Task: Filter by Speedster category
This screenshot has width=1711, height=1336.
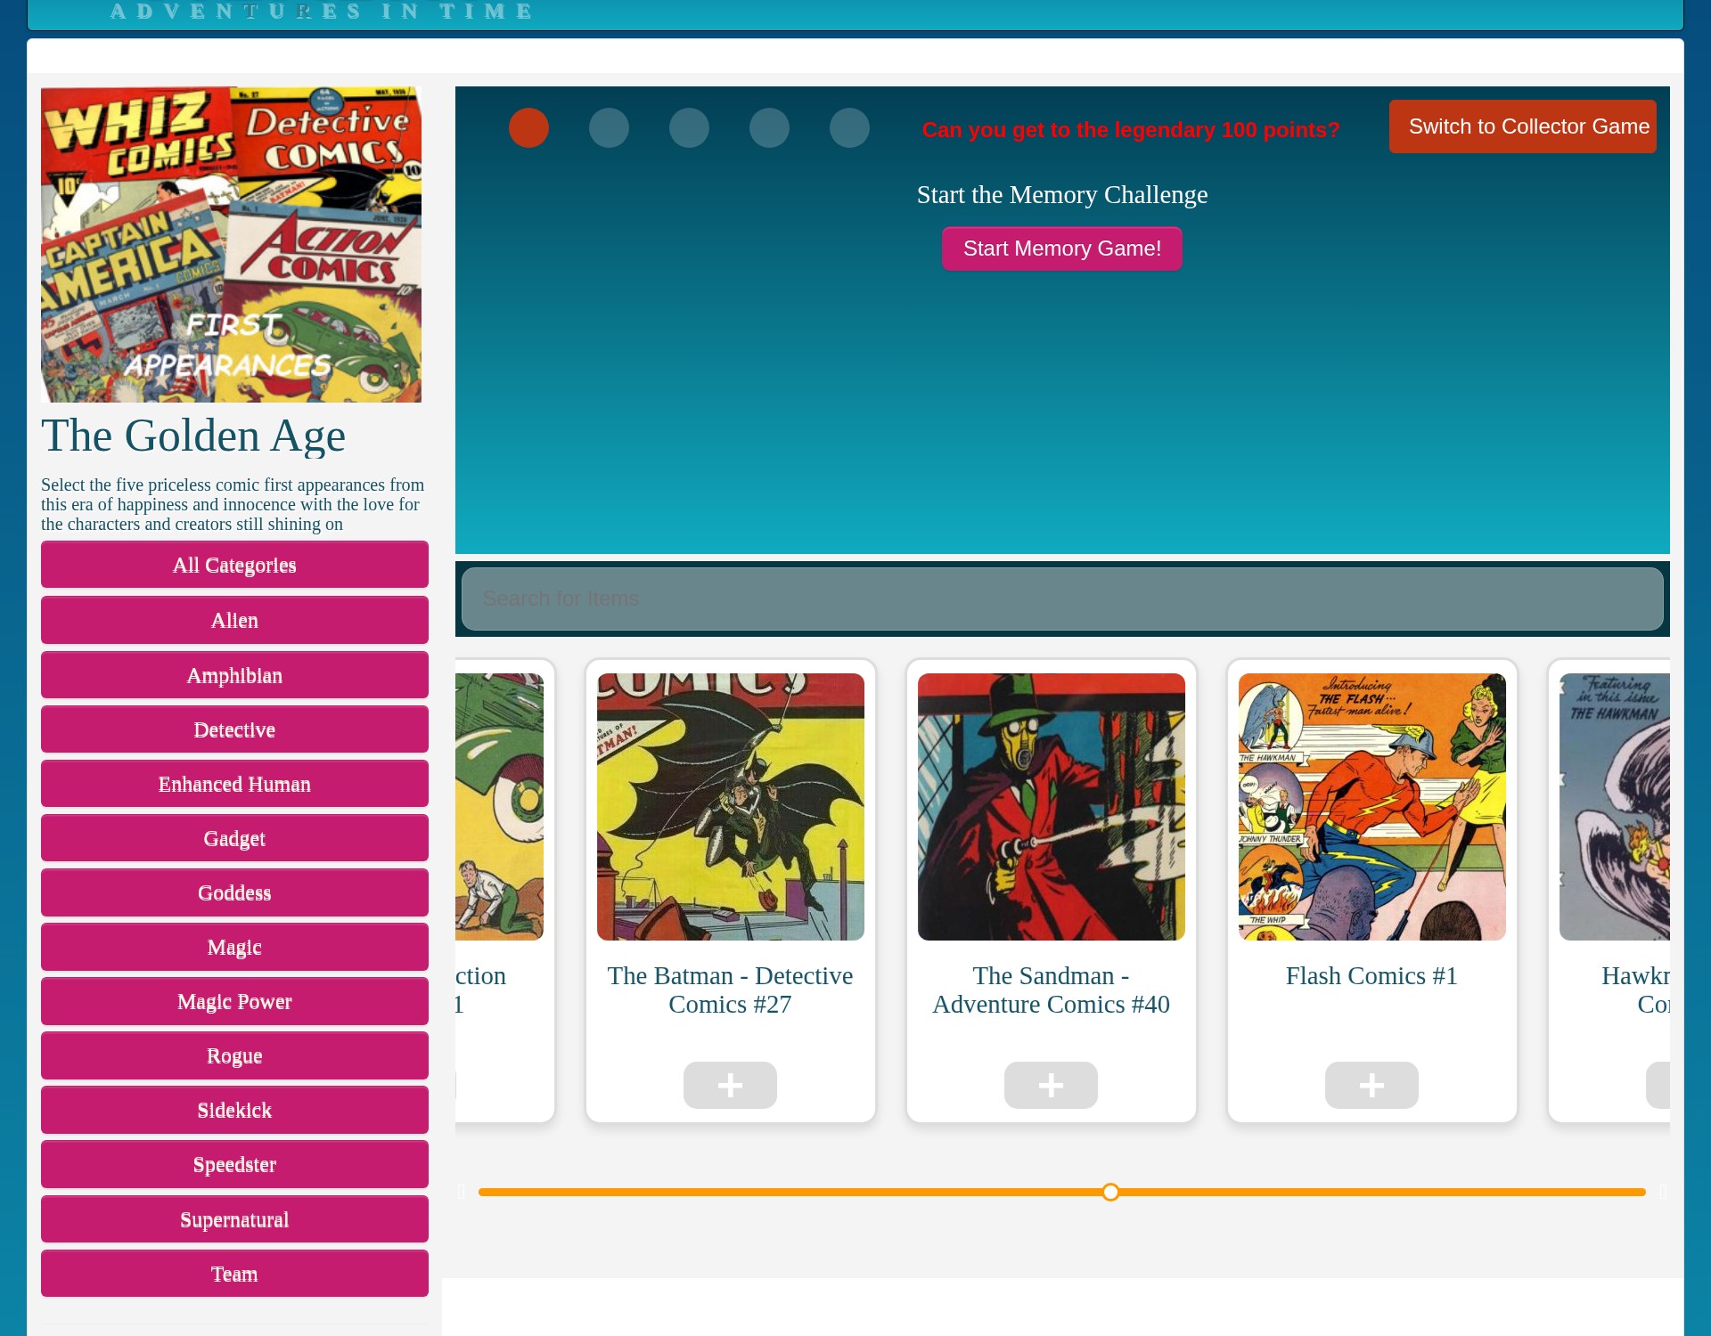Action: (x=234, y=1164)
